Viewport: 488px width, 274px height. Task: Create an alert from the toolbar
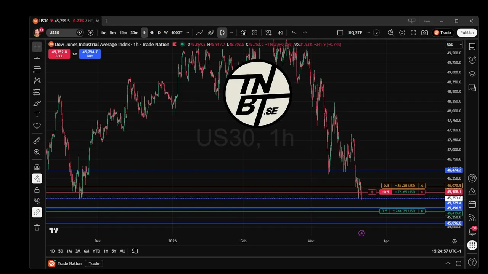(268, 33)
